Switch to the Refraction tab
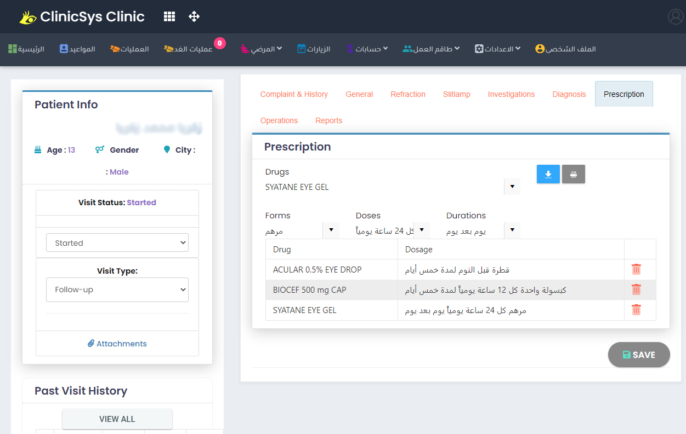Image resolution: width=686 pixels, height=434 pixels. (x=407, y=94)
